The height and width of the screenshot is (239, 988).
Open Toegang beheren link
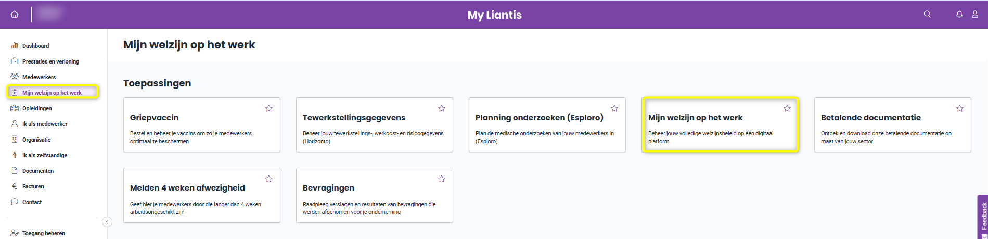(44, 233)
